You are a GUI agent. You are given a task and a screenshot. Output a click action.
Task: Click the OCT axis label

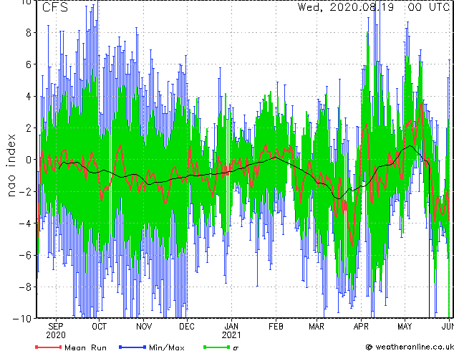[x=99, y=327]
